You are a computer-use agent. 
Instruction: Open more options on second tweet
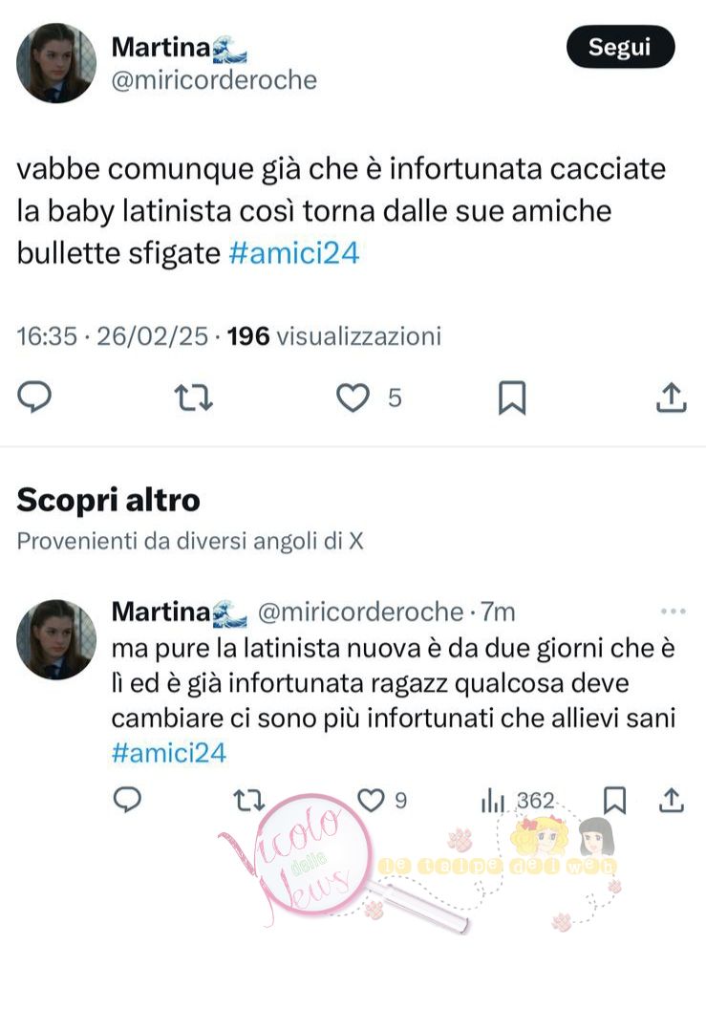point(674,612)
